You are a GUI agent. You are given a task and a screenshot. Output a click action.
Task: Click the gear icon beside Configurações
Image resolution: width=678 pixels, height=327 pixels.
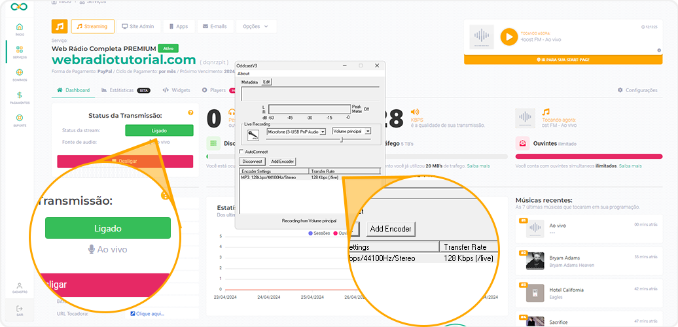(x=620, y=90)
